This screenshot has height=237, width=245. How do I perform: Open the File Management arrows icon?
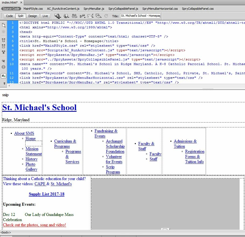(74, 16)
